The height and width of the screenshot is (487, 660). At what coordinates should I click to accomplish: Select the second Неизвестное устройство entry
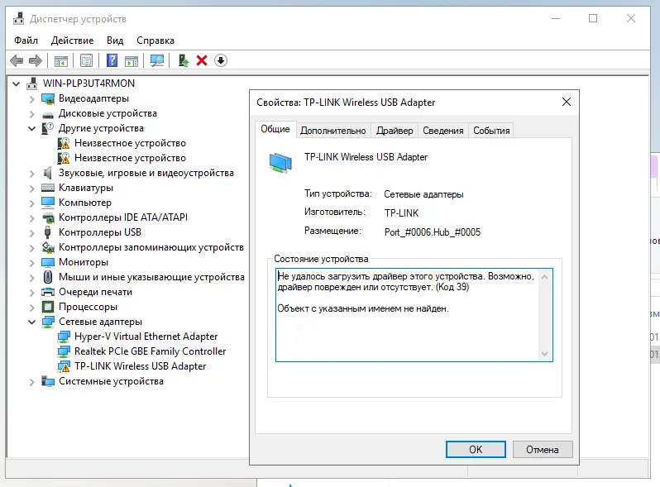pyautogui.click(x=130, y=158)
